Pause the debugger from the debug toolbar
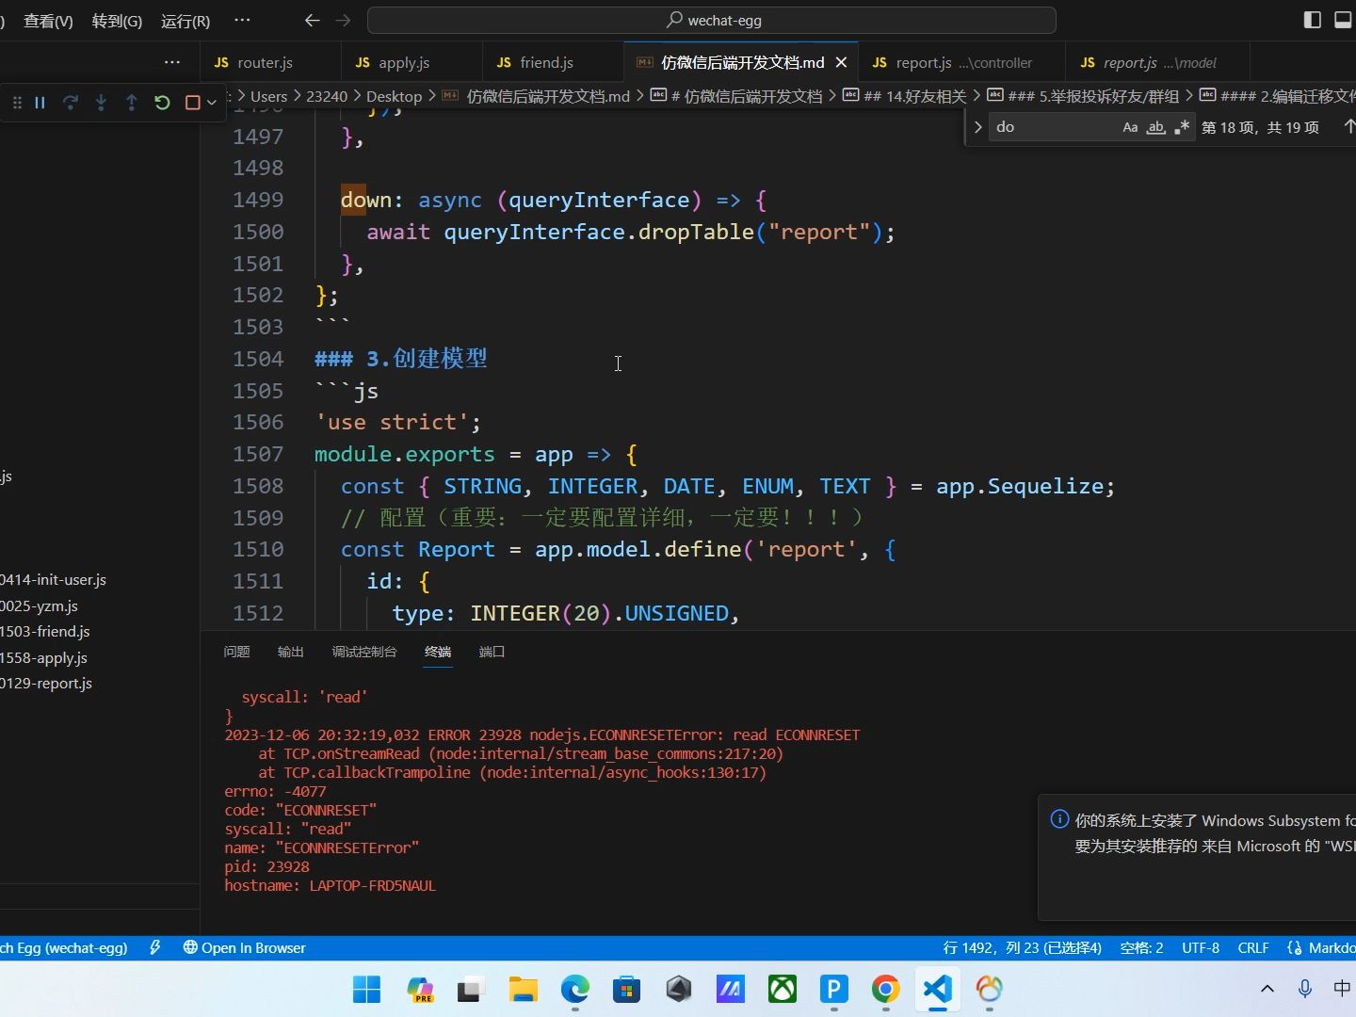The width and height of the screenshot is (1356, 1017). click(40, 103)
